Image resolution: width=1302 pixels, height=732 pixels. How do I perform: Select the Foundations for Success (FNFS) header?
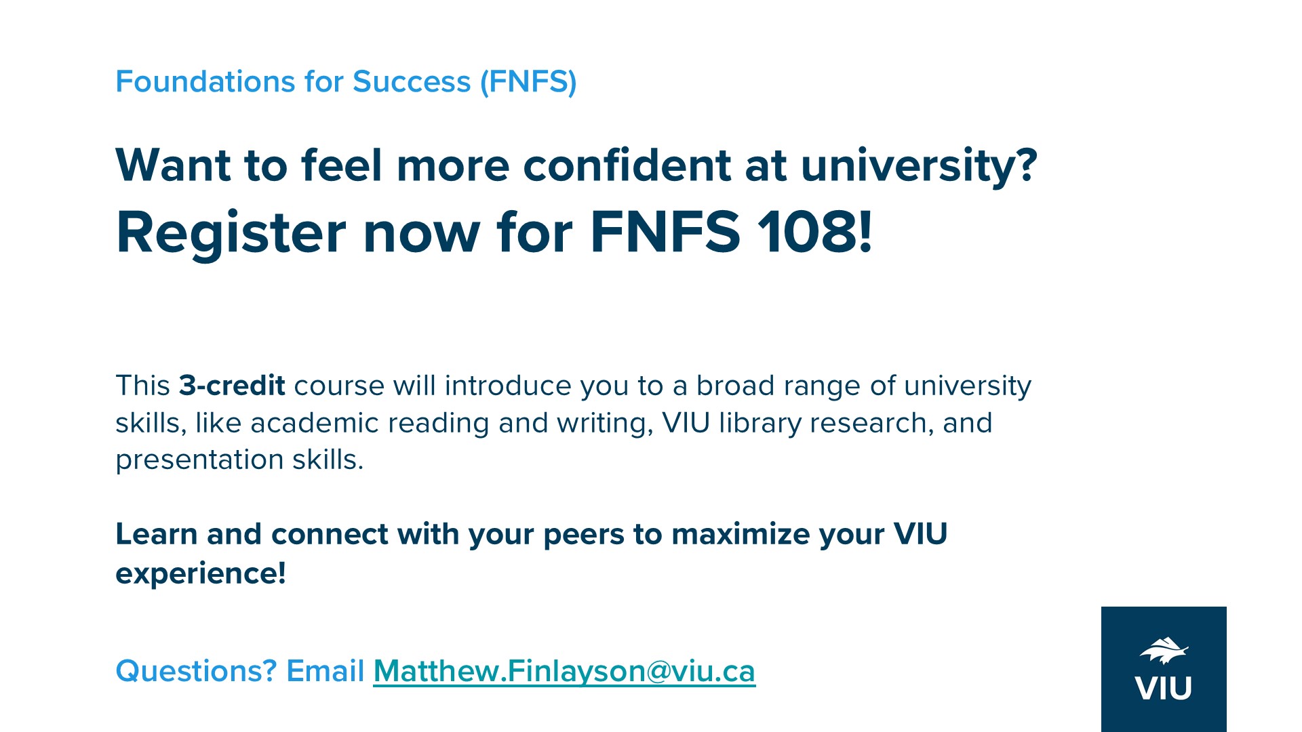tap(346, 82)
